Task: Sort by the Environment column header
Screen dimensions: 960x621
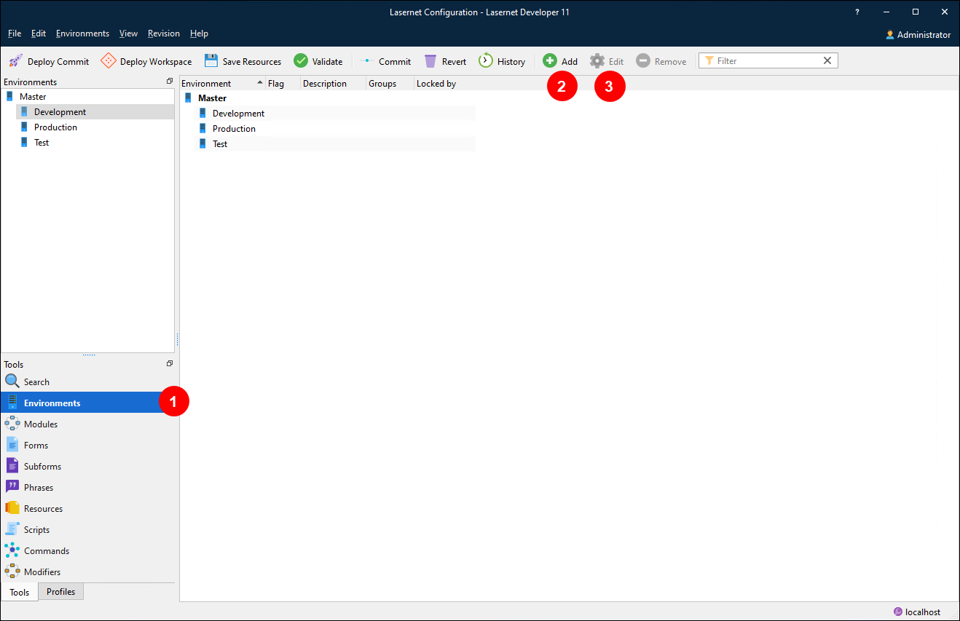Action: click(222, 84)
